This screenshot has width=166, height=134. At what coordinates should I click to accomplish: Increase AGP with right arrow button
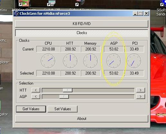coord(141,97)
